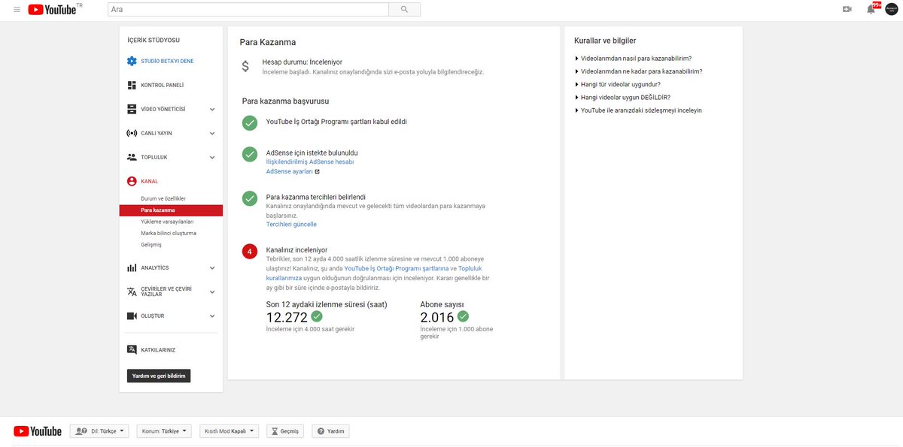Open Topluluk kurallarımıza link
Image resolution: width=903 pixels, height=447 pixels.
pos(374,273)
